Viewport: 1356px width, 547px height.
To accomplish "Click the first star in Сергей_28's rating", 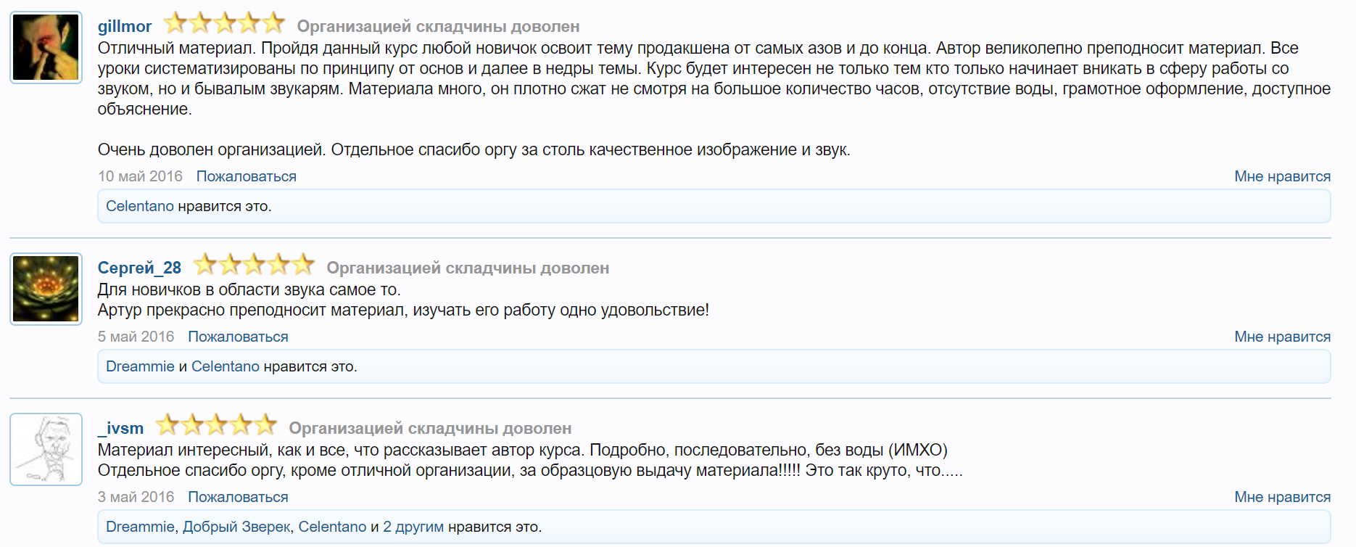I will 205,266.
